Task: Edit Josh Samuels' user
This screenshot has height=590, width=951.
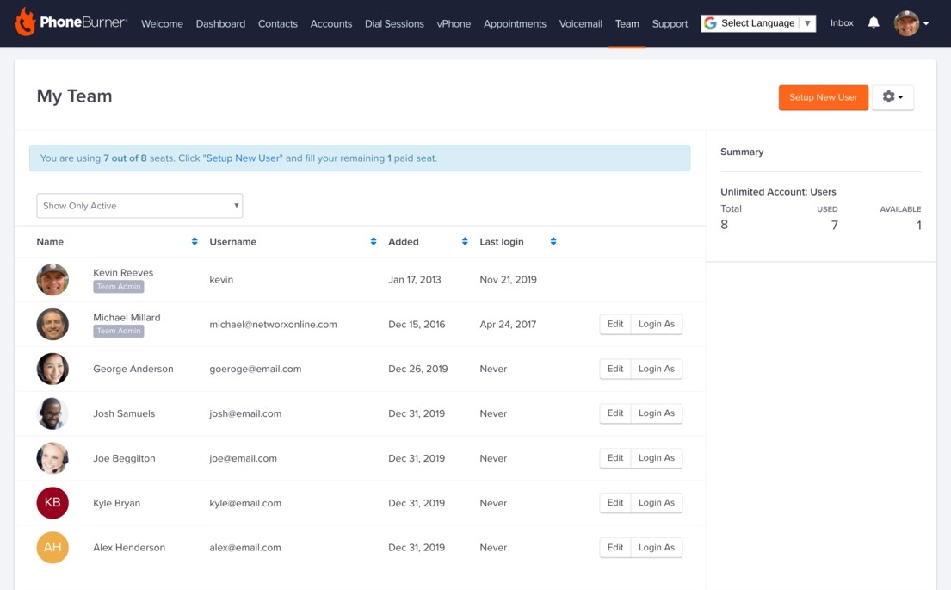Action: click(x=615, y=413)
